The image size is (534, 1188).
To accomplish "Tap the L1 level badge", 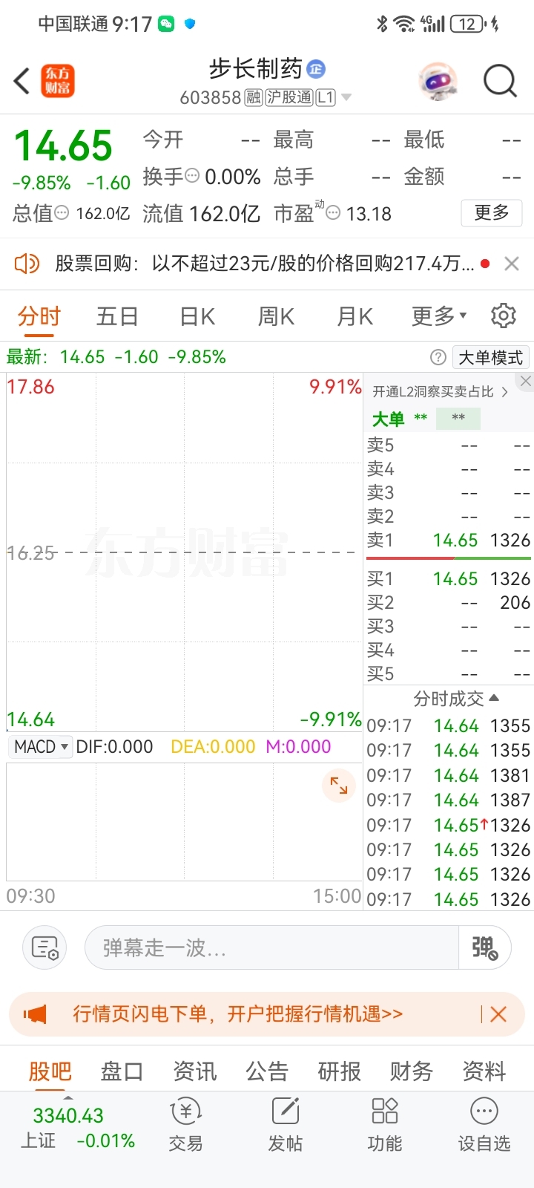I will pyautogui.click(x=326, y=97).
